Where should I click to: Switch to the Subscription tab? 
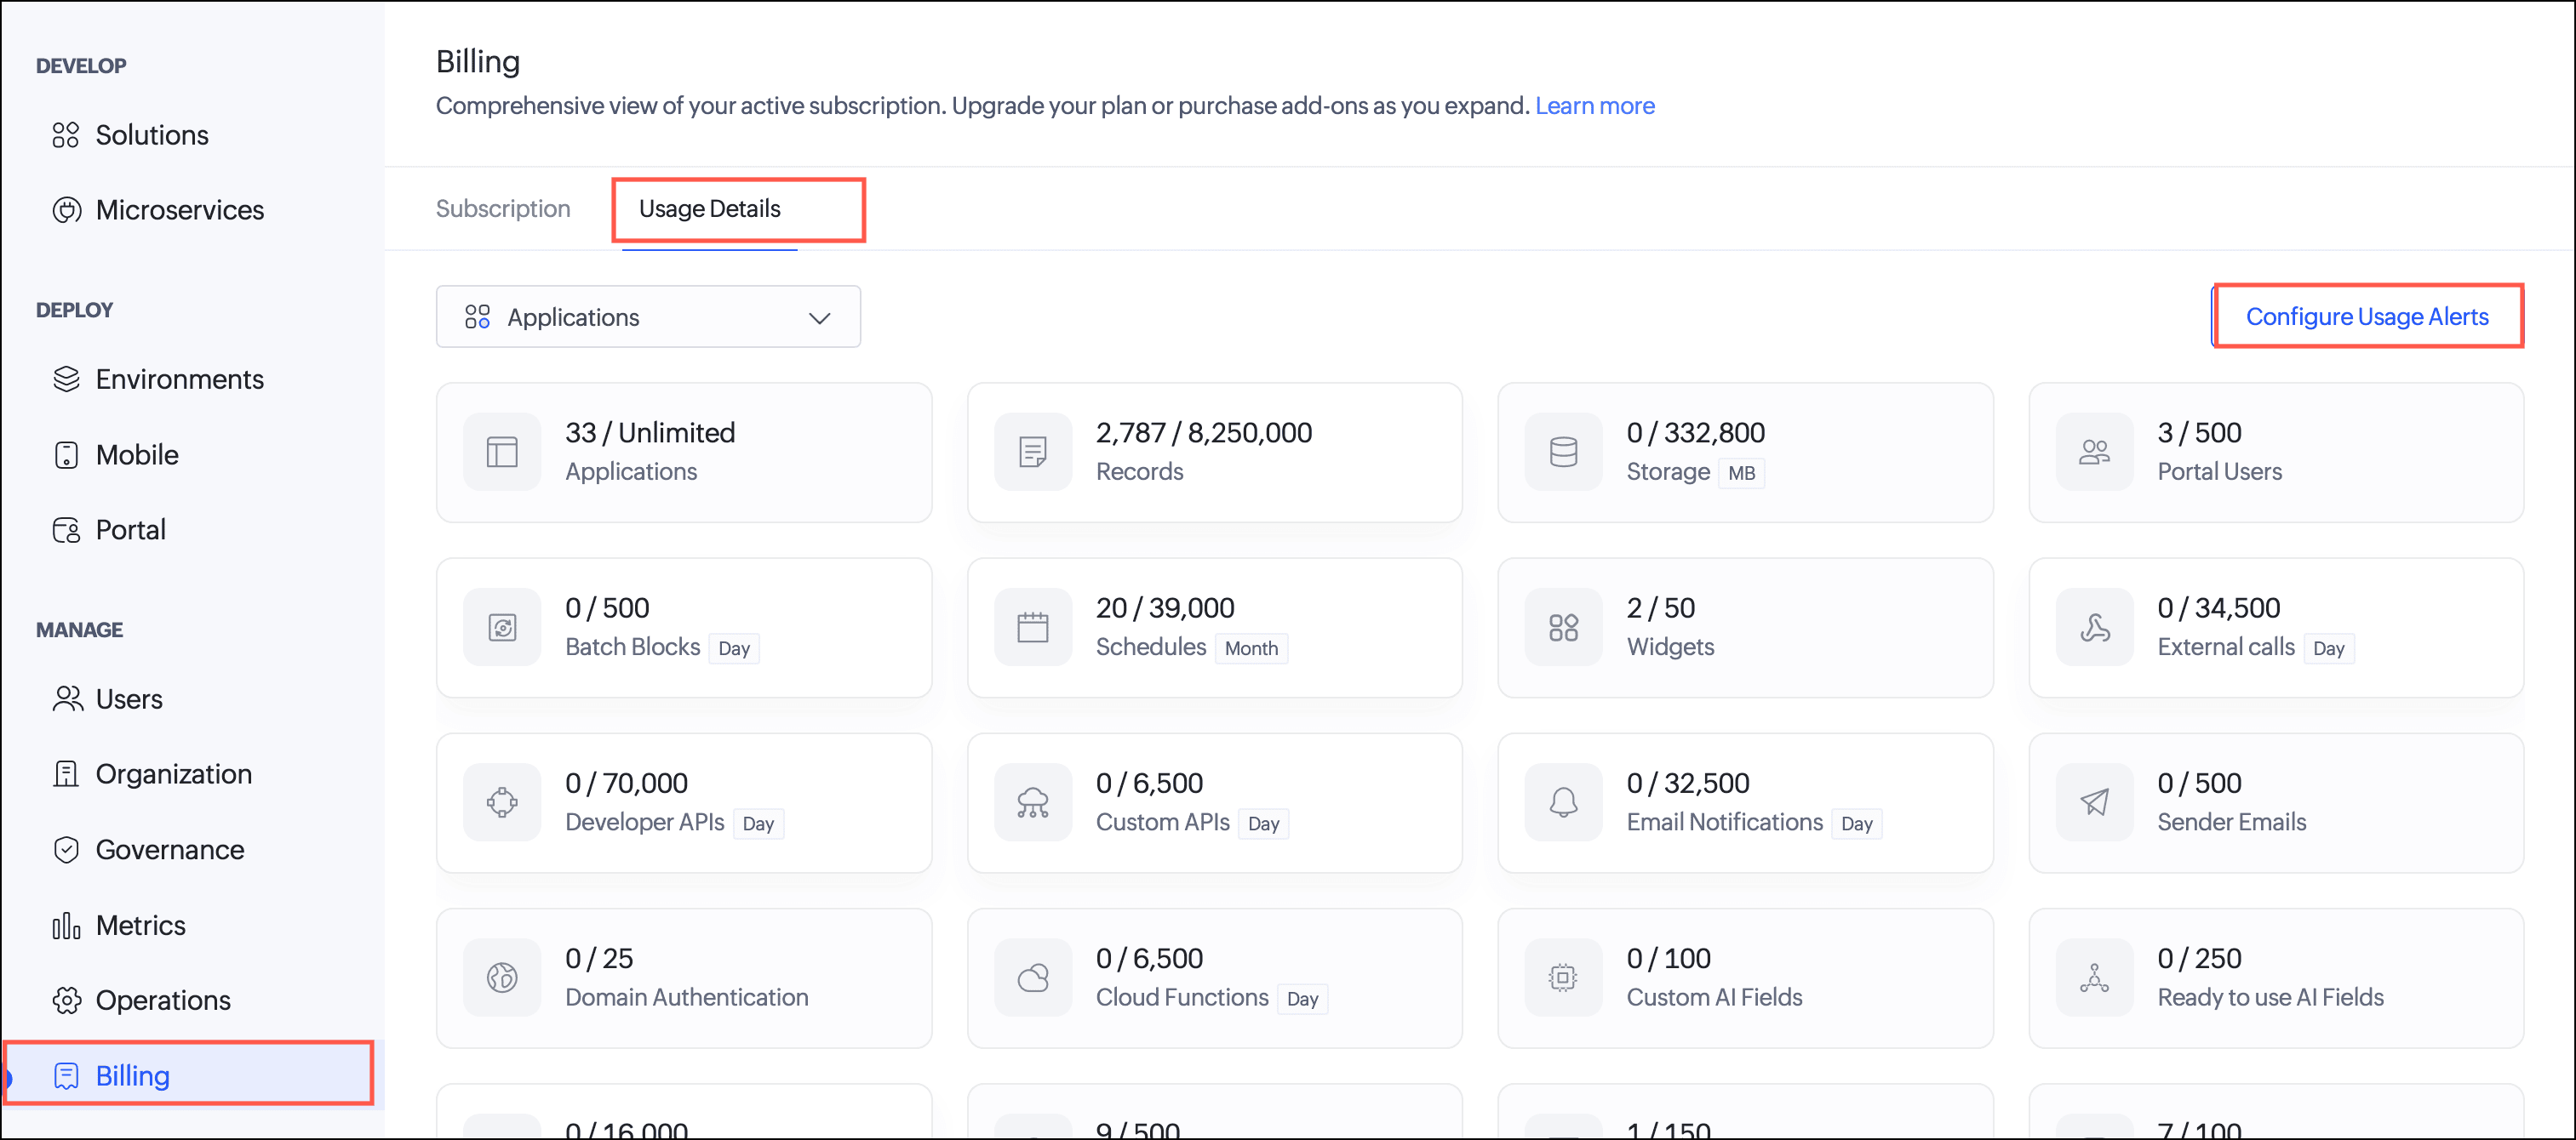pos(503,208)
